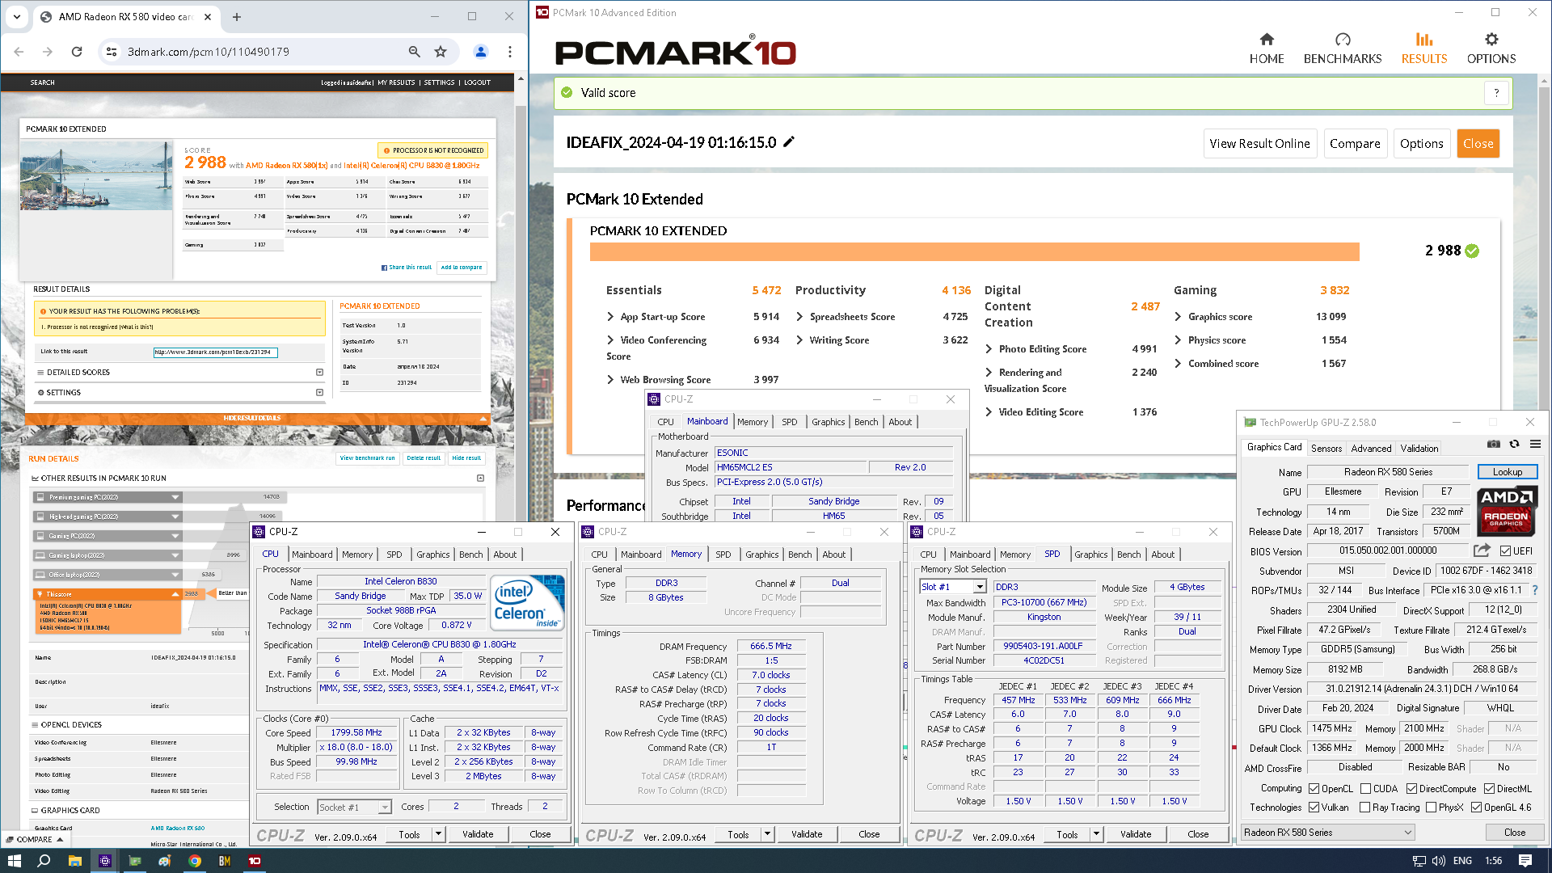This screenshot has height=873, width=1552.
Task: Click the Chrome address bar URL
Action: tap(209, 52)
